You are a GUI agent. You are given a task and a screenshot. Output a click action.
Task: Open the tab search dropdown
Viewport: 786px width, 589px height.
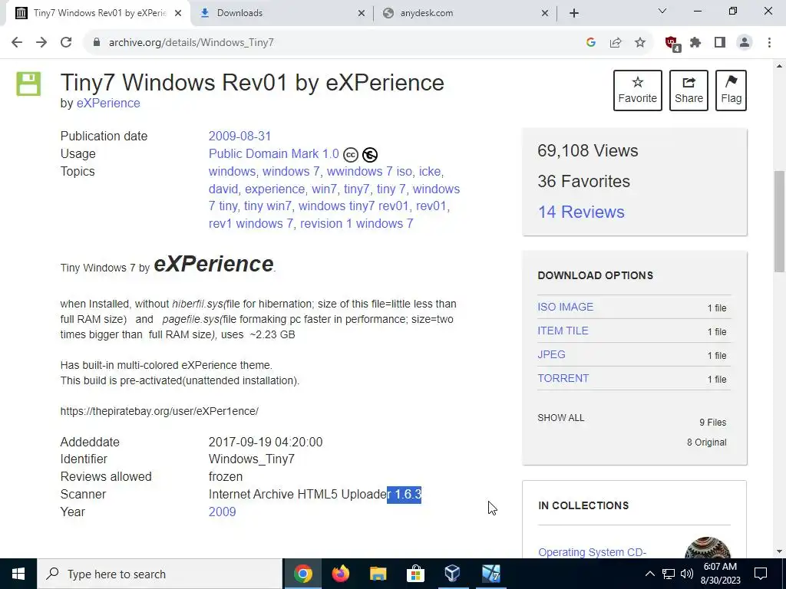(x=662, y=11)
